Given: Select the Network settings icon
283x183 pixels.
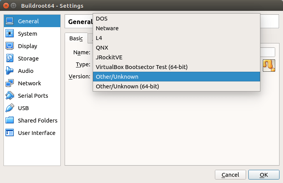Looking at the screenshot, I should tap(10, 83).
